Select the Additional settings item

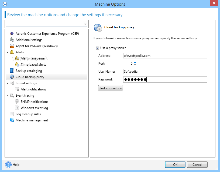click(x=29, y=40)
